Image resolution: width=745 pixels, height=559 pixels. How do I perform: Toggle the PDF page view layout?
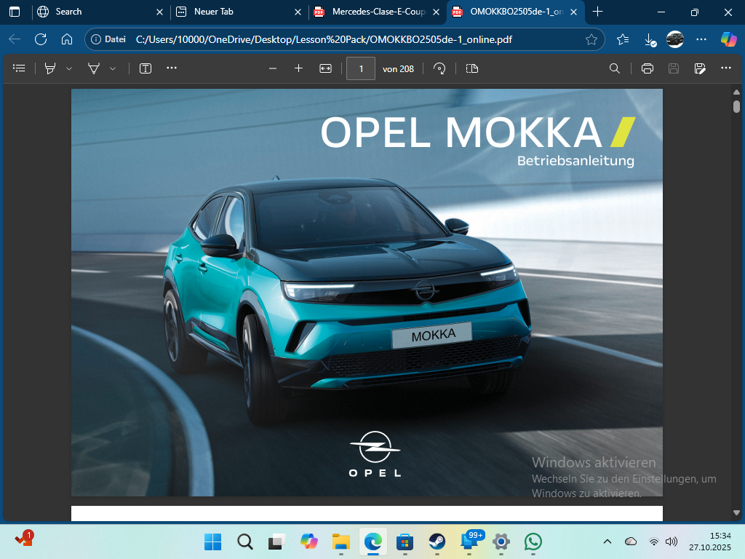pyautogui.click(x=472, y=68)
